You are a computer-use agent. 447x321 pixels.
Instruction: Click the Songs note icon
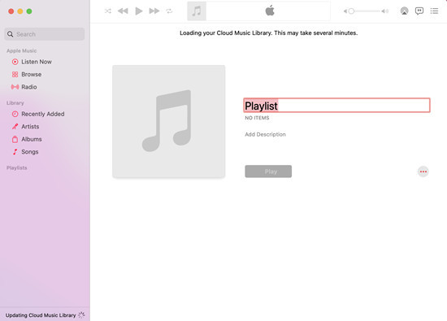point(15,152)
